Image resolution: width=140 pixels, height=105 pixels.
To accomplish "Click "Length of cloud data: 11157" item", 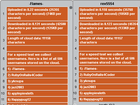I will (x=108, y=40).
